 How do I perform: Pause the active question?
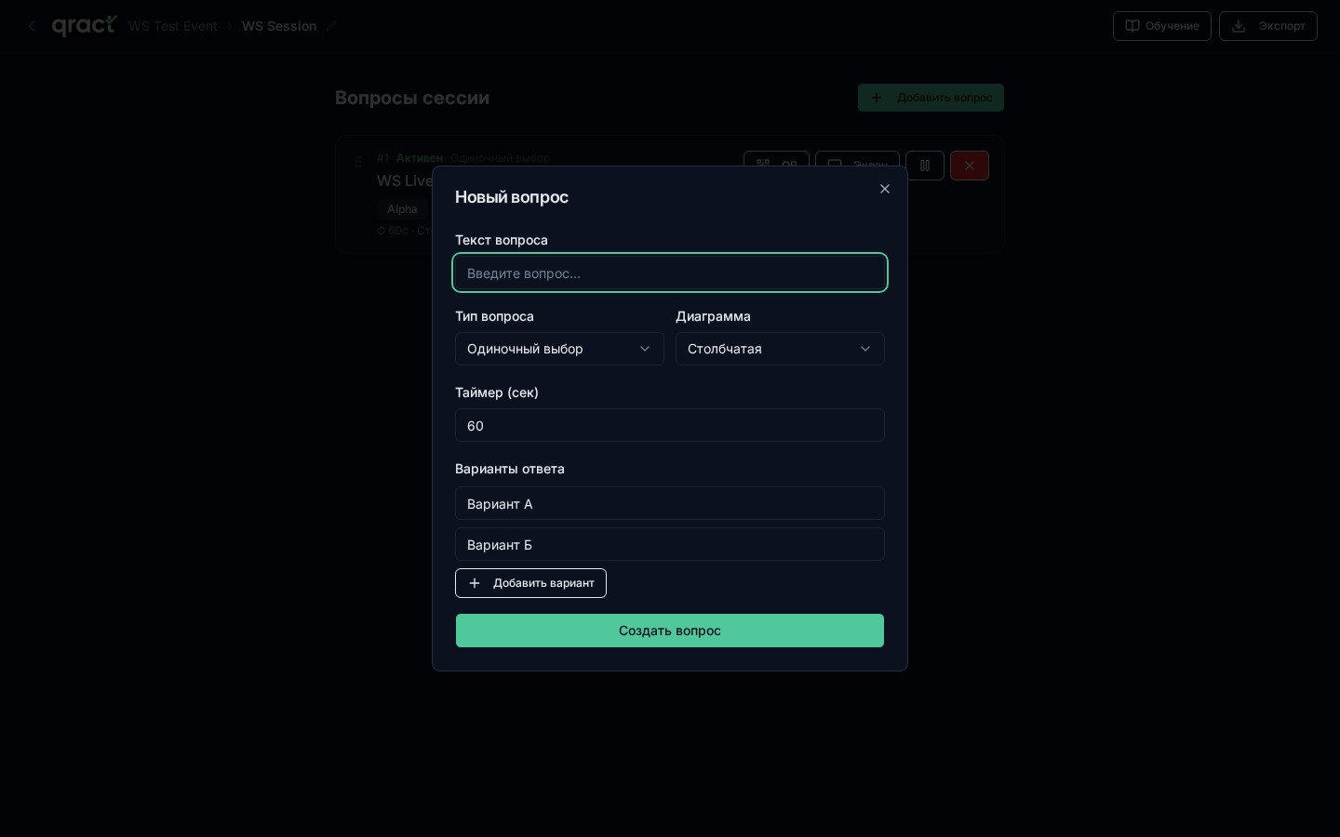(x=925, y=166)
